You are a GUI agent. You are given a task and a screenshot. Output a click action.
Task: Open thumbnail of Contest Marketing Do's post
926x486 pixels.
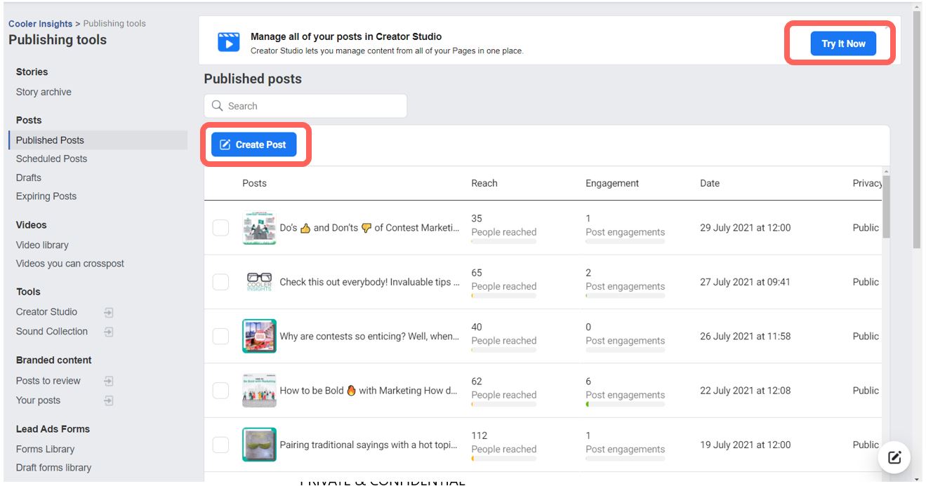(259, 228)
